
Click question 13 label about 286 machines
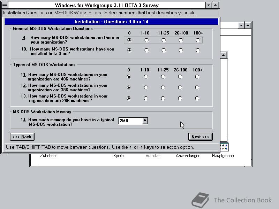(x=64, y=98)
